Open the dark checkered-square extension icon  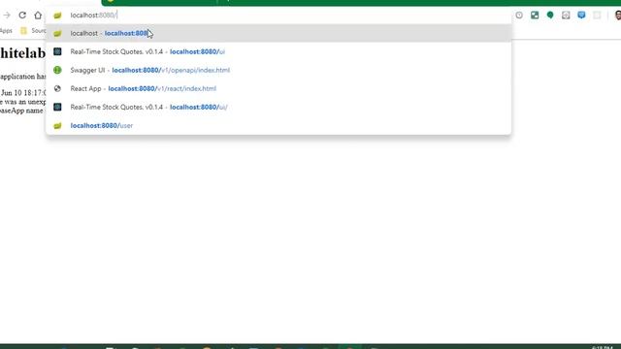[535, 16]
